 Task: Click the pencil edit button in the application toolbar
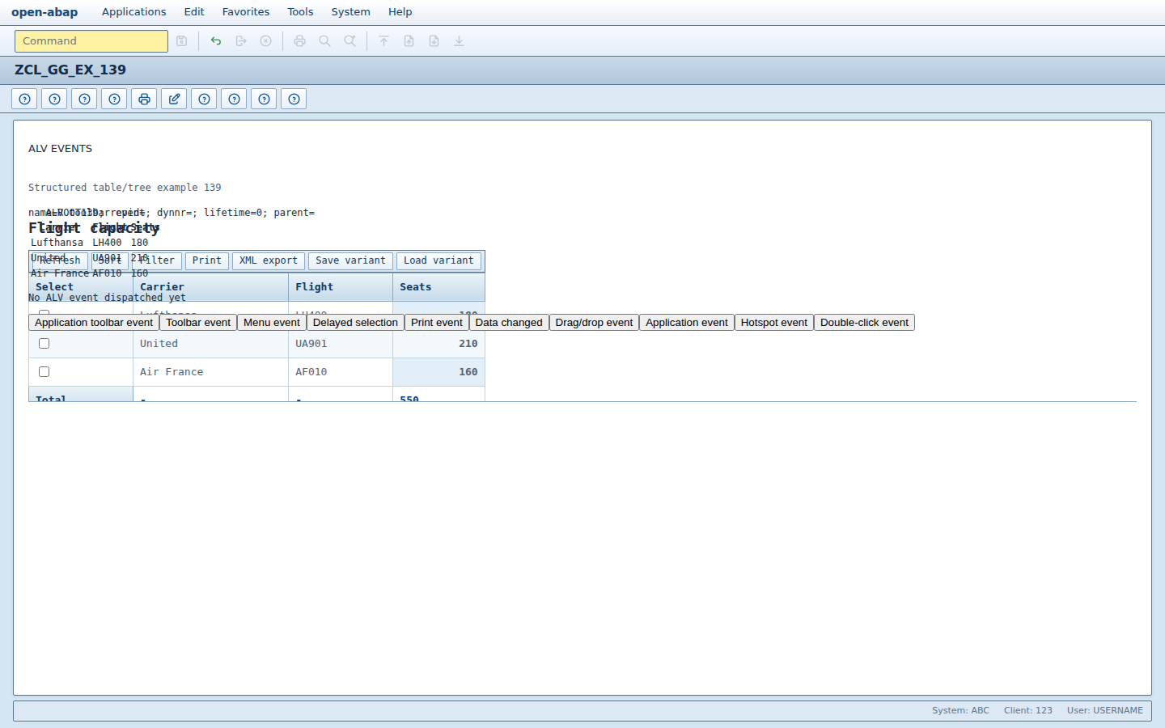coord(174,99)
